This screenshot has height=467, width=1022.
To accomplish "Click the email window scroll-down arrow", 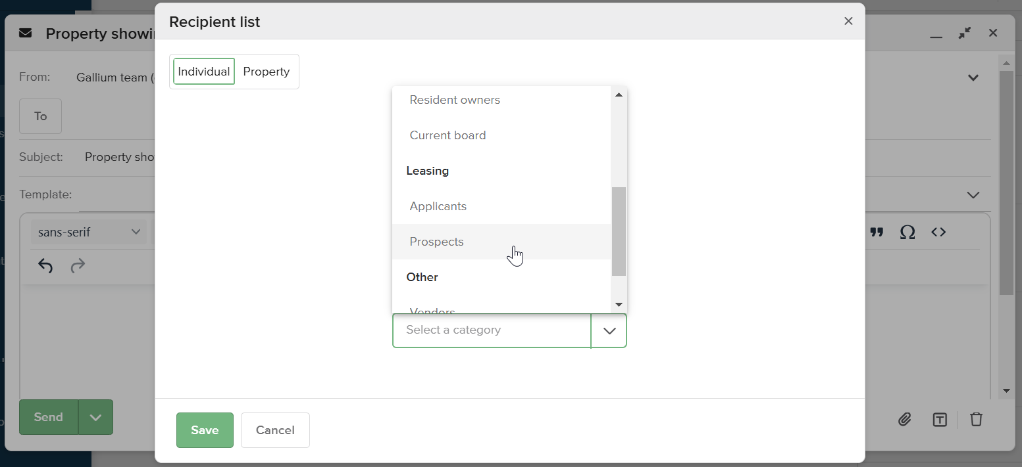I will tap(1006, 390).
